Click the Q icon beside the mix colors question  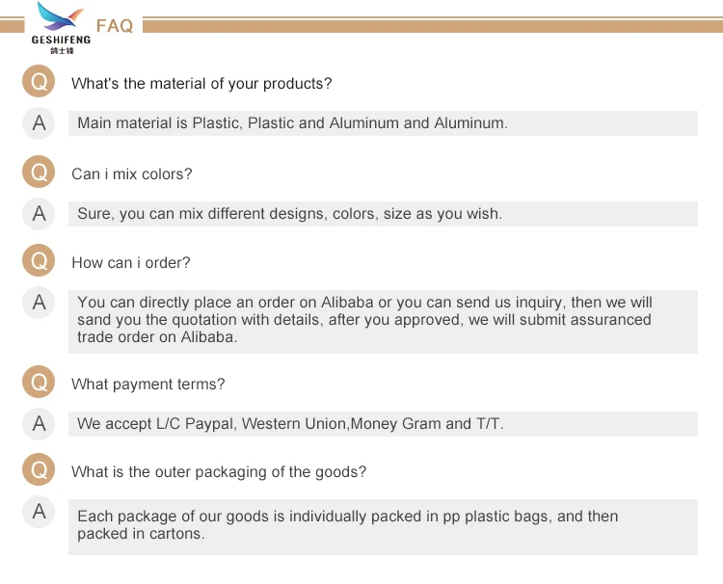tap(39, 173)
